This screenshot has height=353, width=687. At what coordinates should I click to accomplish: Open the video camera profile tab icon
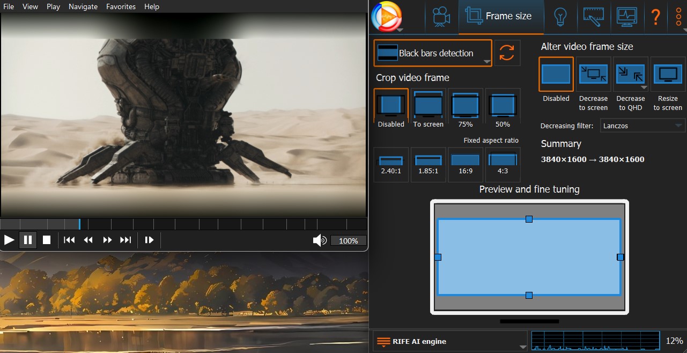coord(441,17)
